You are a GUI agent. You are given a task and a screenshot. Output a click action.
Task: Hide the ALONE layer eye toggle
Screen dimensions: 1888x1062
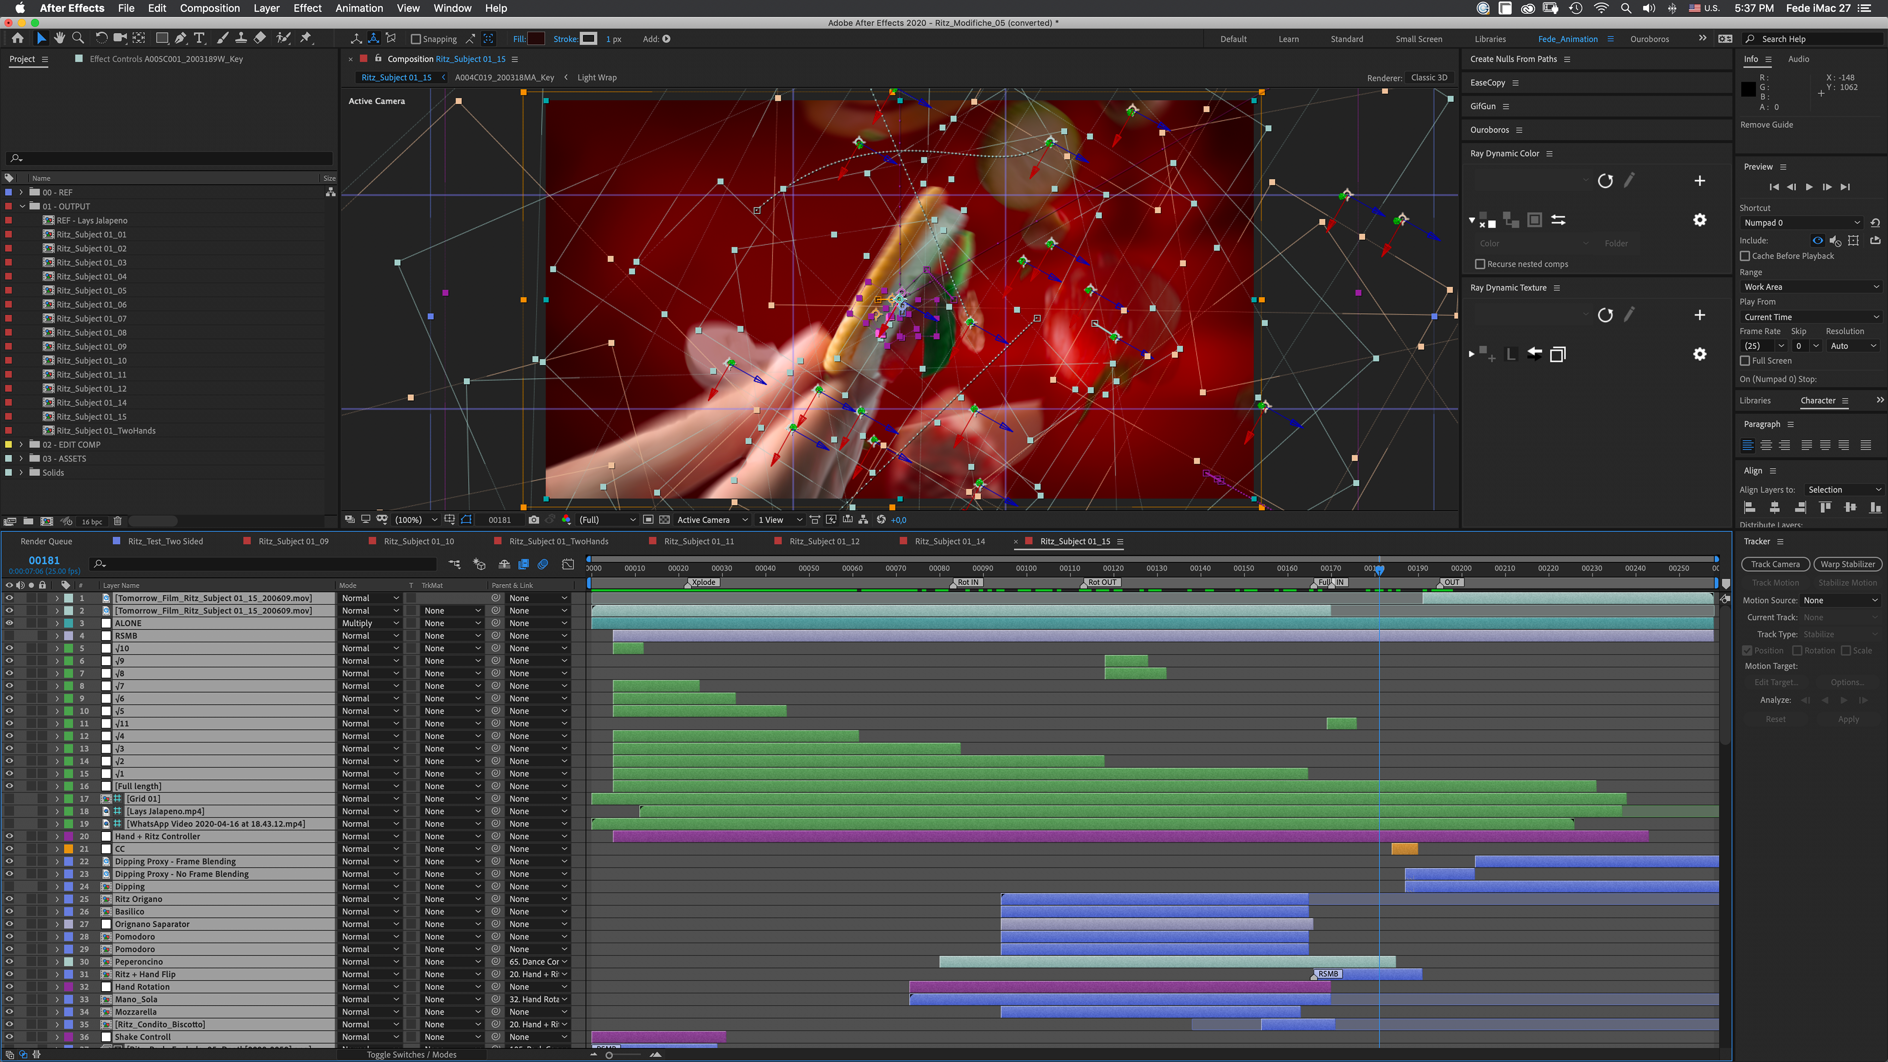point(9,623)
